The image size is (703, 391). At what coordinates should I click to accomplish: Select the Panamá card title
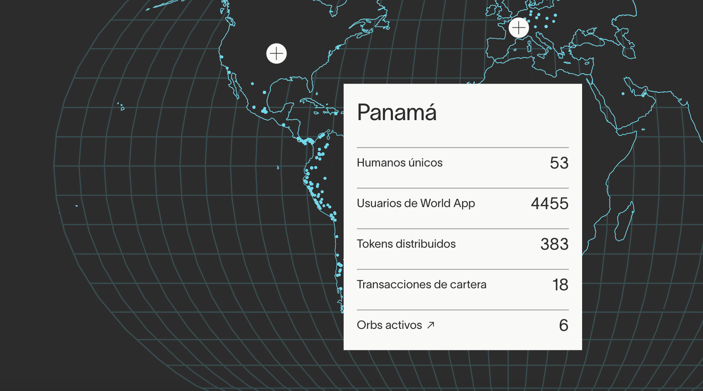coord(397,112)
